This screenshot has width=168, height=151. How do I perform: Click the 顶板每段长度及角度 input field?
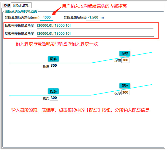[95, 26]
